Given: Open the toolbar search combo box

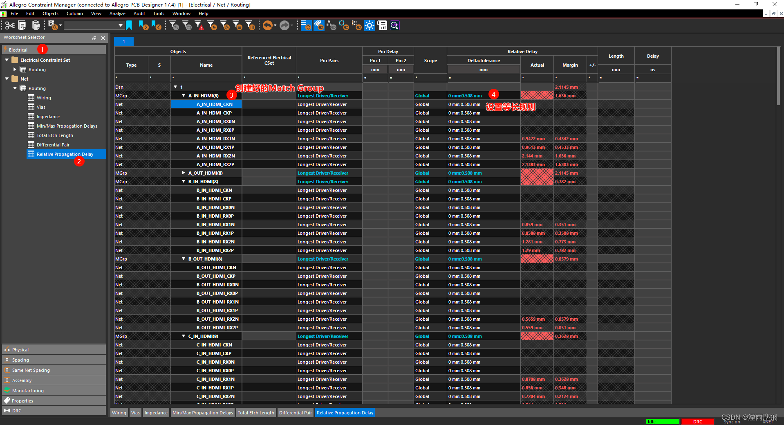Looking at the screenshot, I should click(94, 25).
